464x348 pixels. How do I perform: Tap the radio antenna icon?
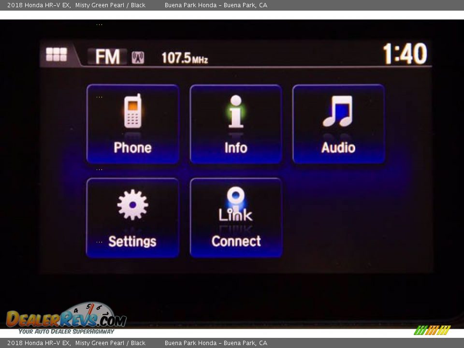click(x=138, y=58)
